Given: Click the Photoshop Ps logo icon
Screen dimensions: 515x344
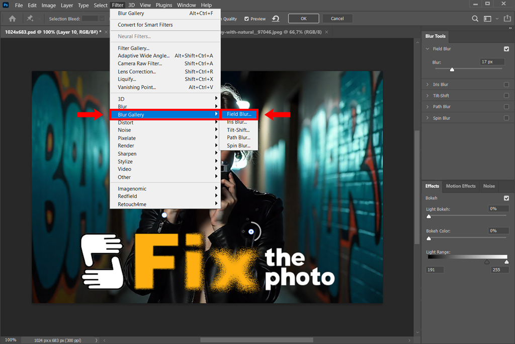Looking at the screenshot, I should point(6,5).
